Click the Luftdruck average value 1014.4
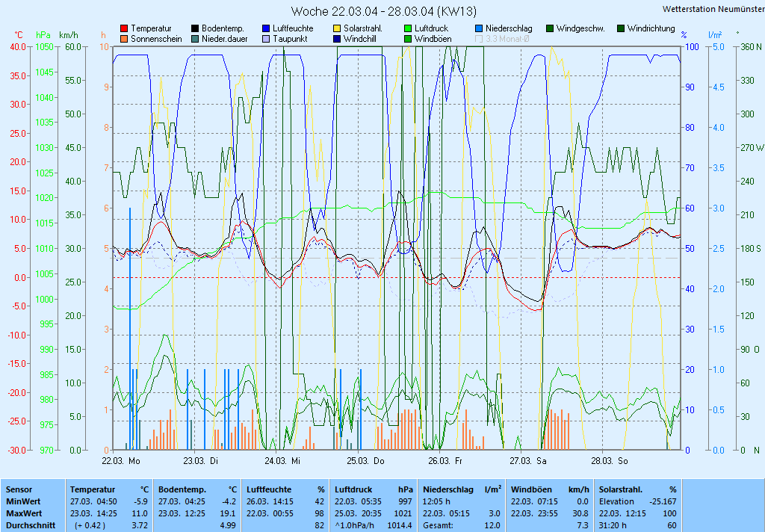765x532 pixels. click(400, 526)
